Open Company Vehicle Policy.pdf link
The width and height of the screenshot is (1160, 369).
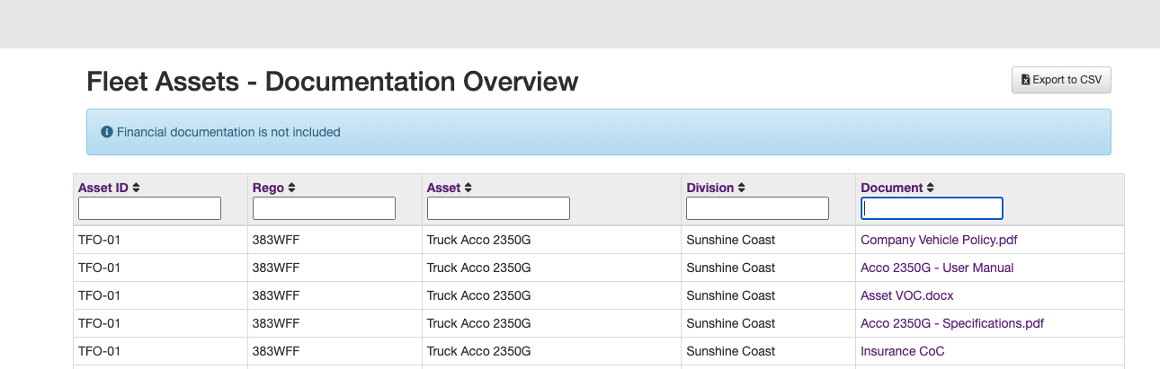point(939,240)
